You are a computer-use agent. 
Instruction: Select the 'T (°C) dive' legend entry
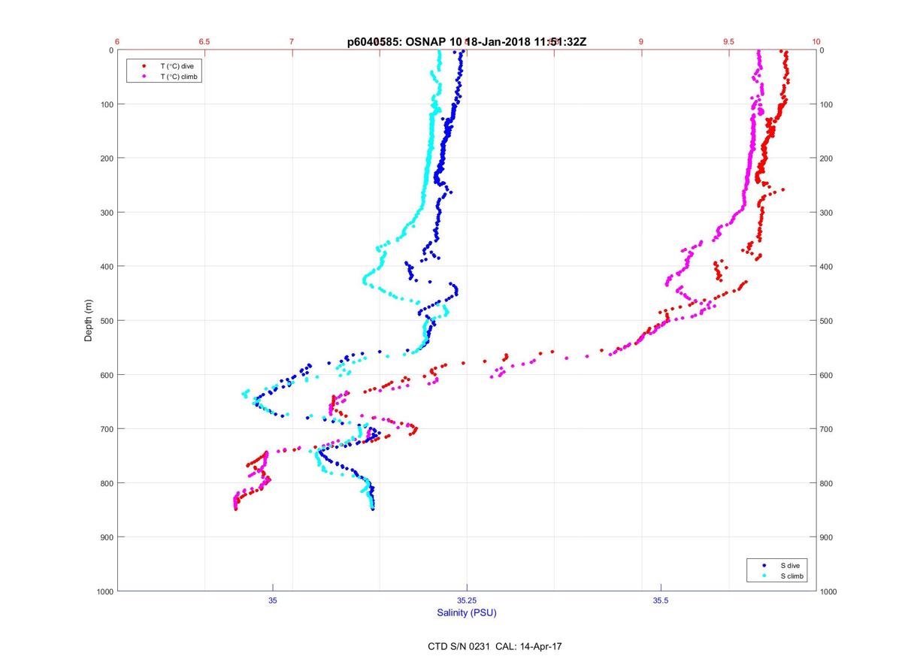pyautogui.click(x=177, y=66)
